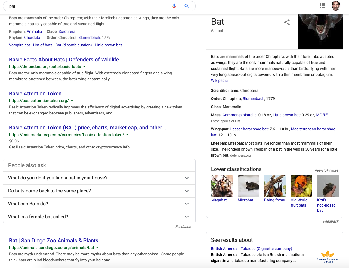
Task: Open the Bat (disambiguation) sitelink
Action: click(74, 45)
